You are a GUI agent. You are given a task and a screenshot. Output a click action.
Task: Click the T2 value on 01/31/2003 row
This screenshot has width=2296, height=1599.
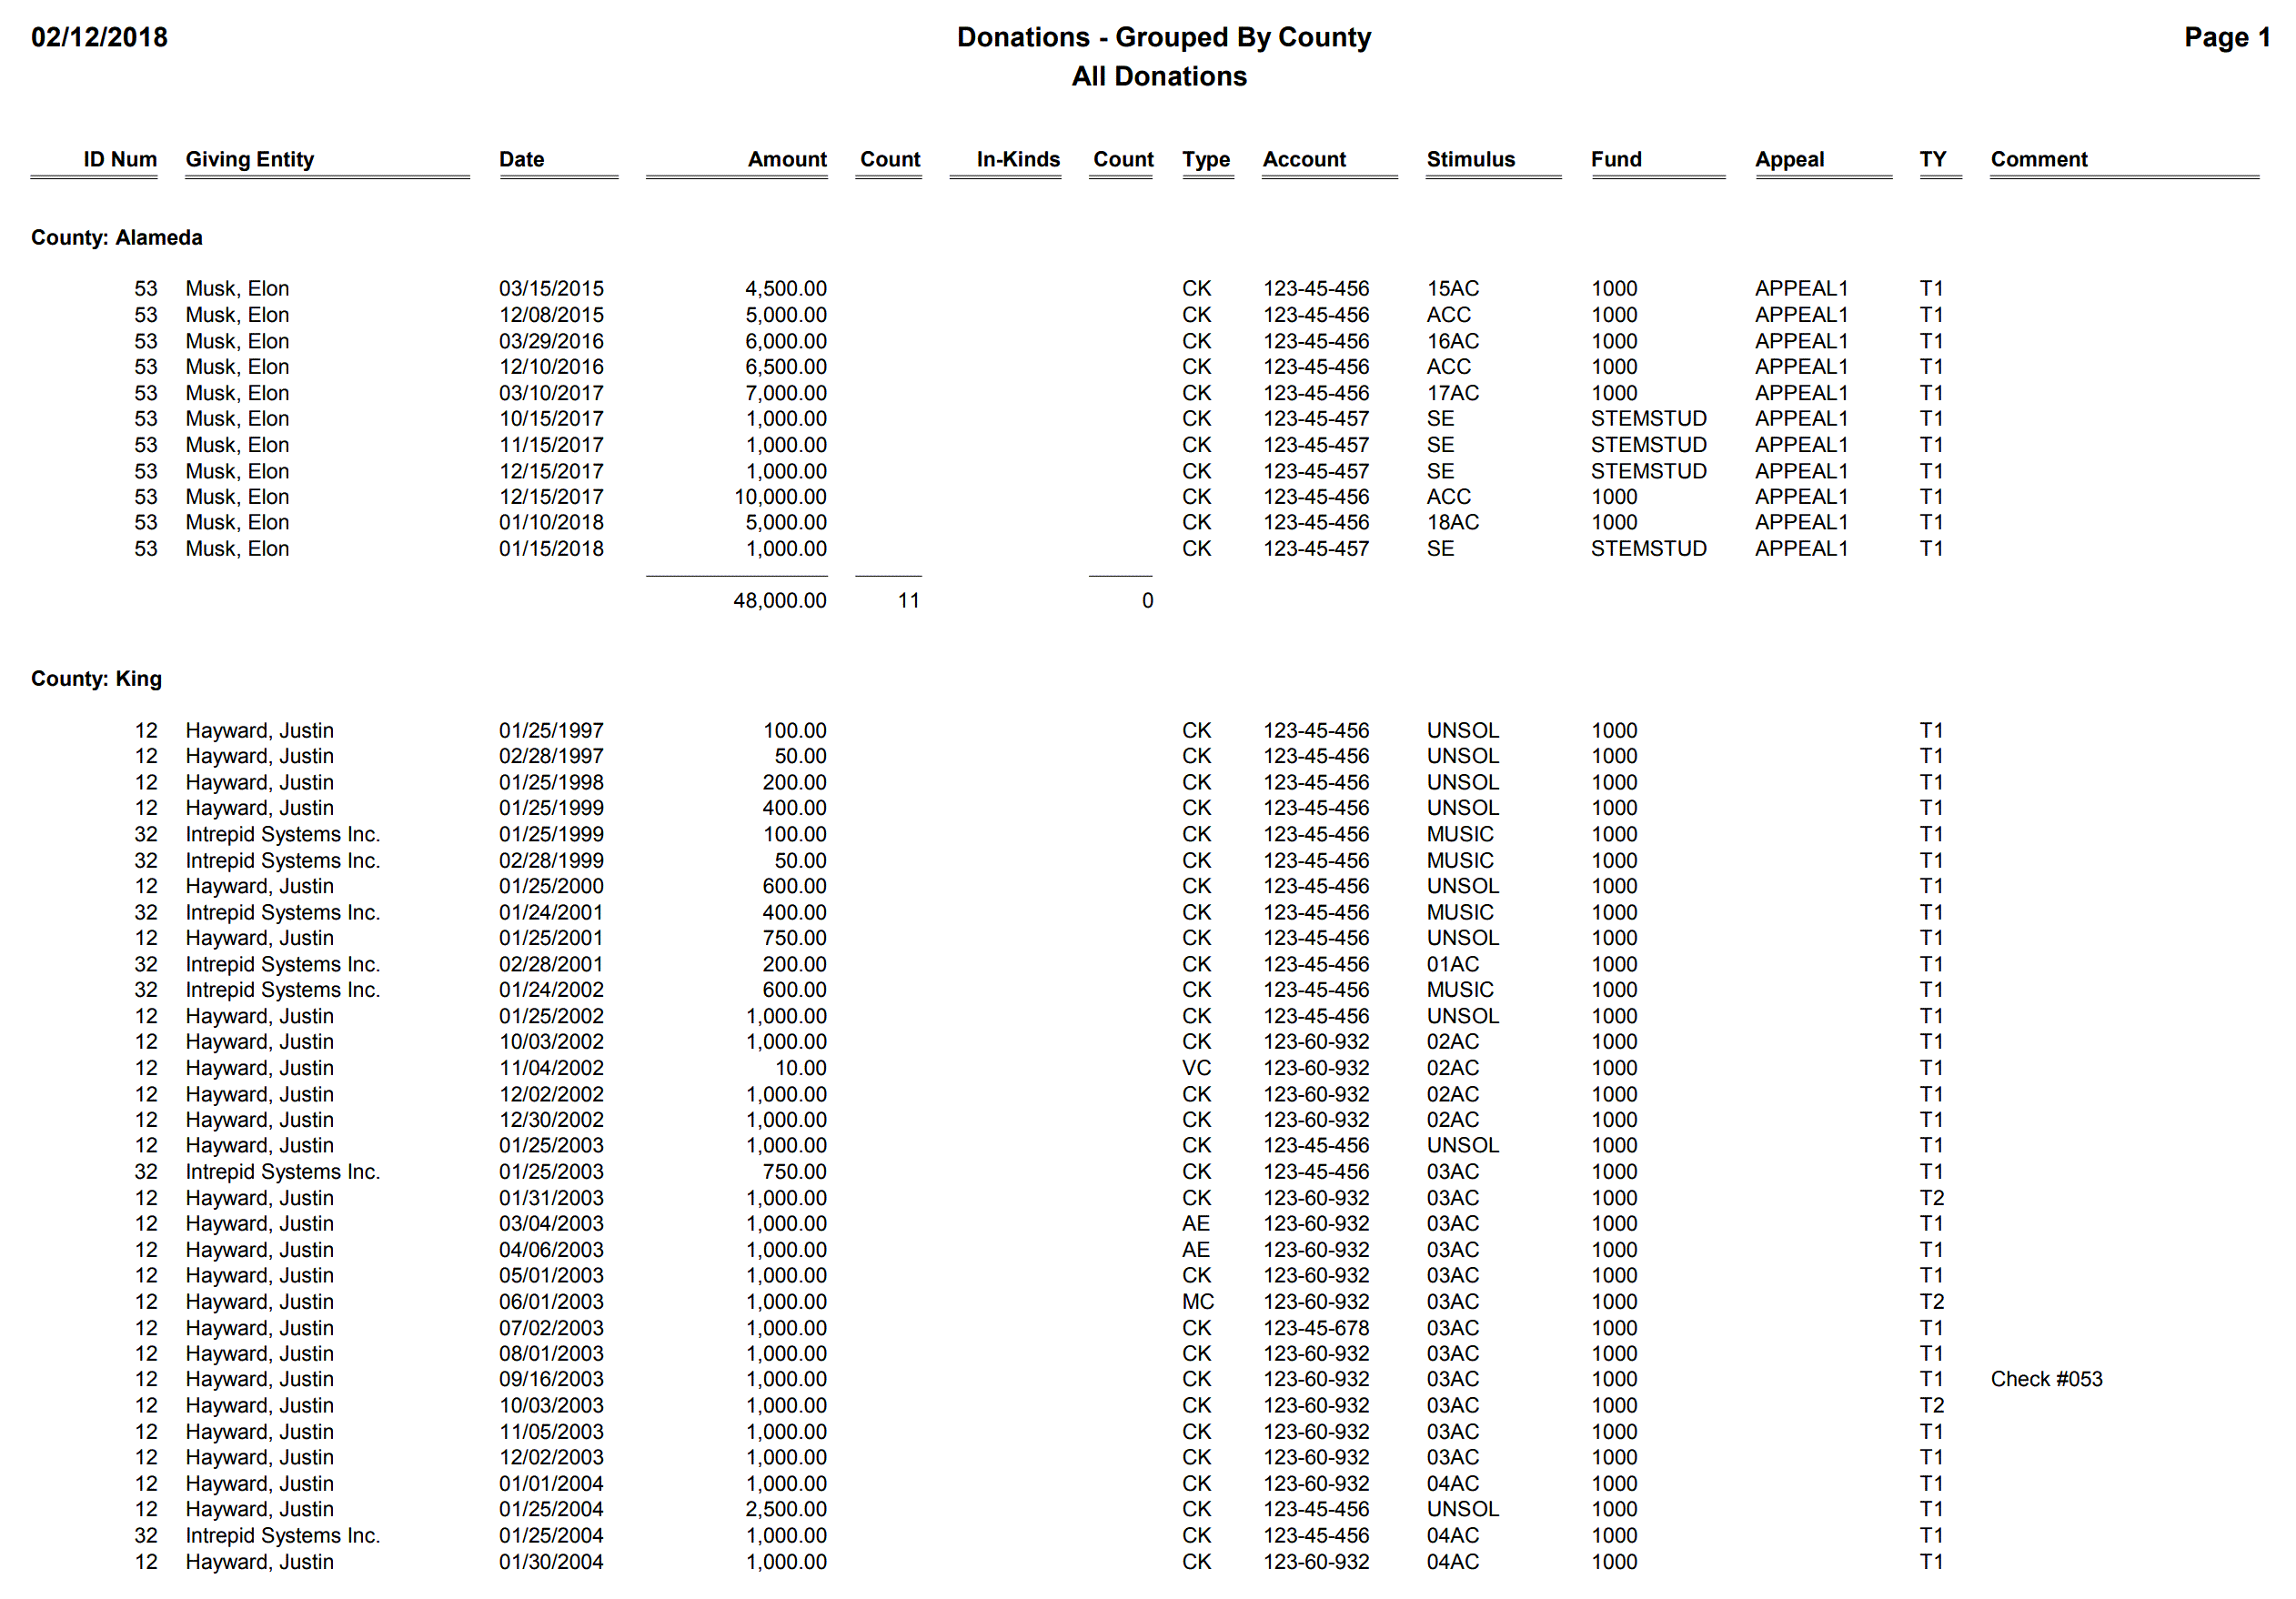1932,1198
